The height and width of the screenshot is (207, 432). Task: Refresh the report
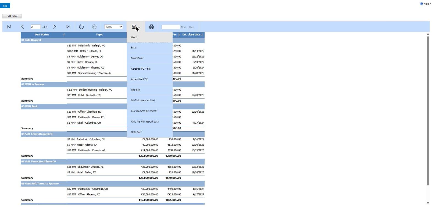click(x=81, y=27)
